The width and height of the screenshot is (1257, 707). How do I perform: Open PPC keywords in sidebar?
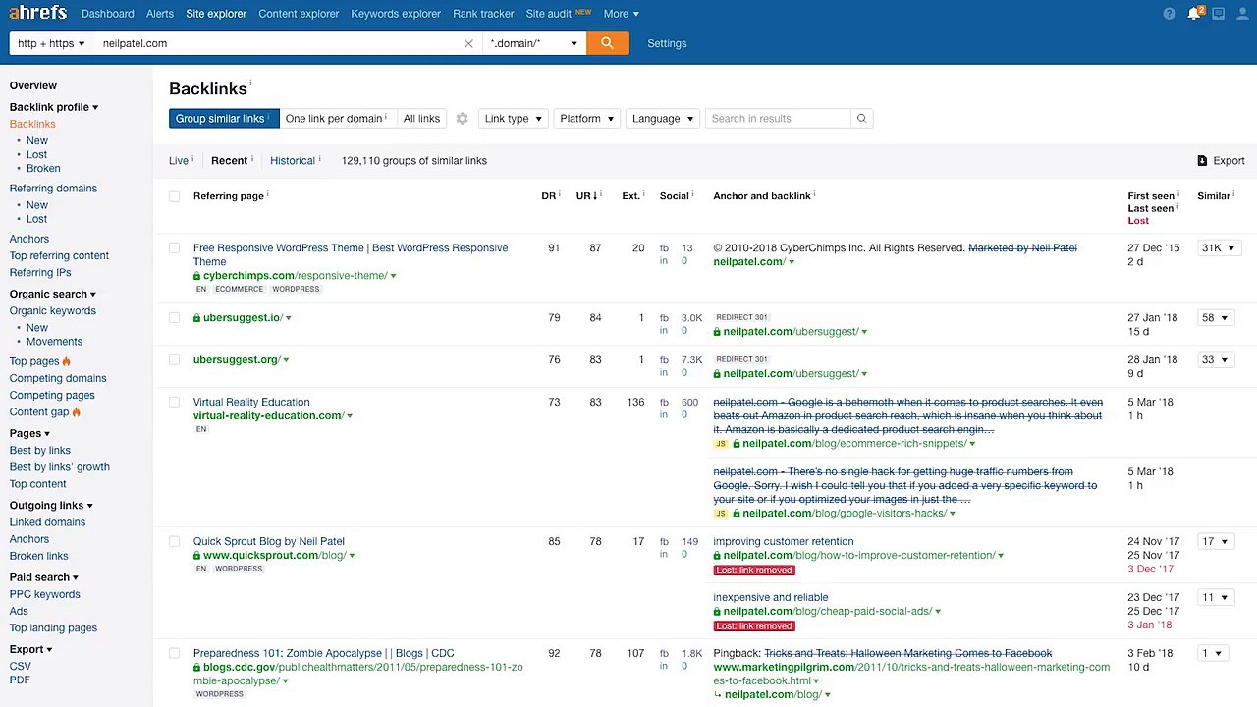45,595
